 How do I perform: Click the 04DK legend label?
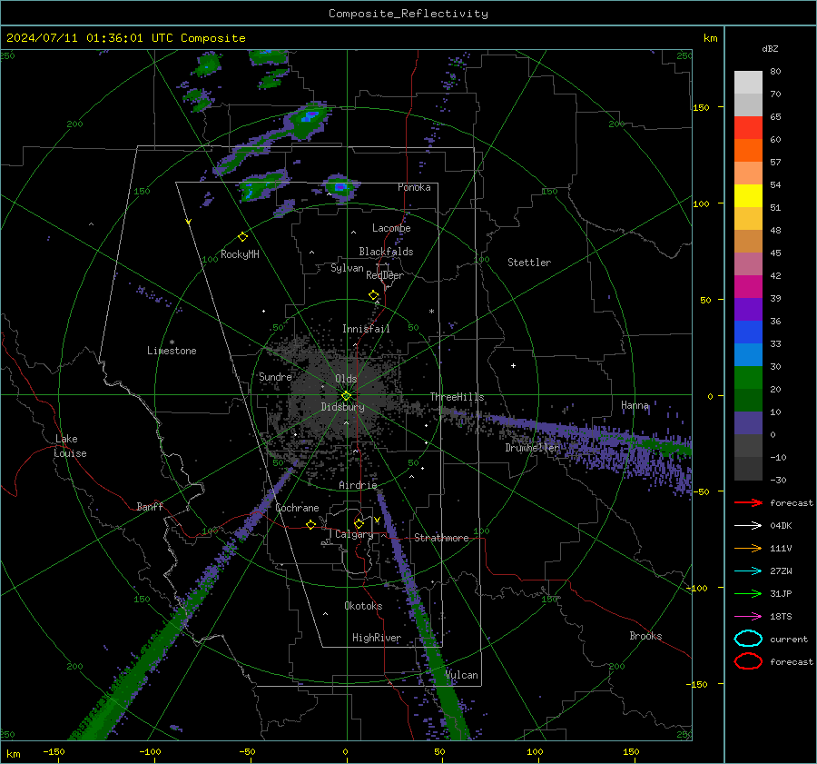[x=781, y=526]
